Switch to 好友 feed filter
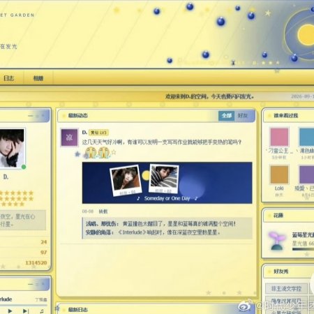The height and width of the screenshot is (314, 314). 243,116
